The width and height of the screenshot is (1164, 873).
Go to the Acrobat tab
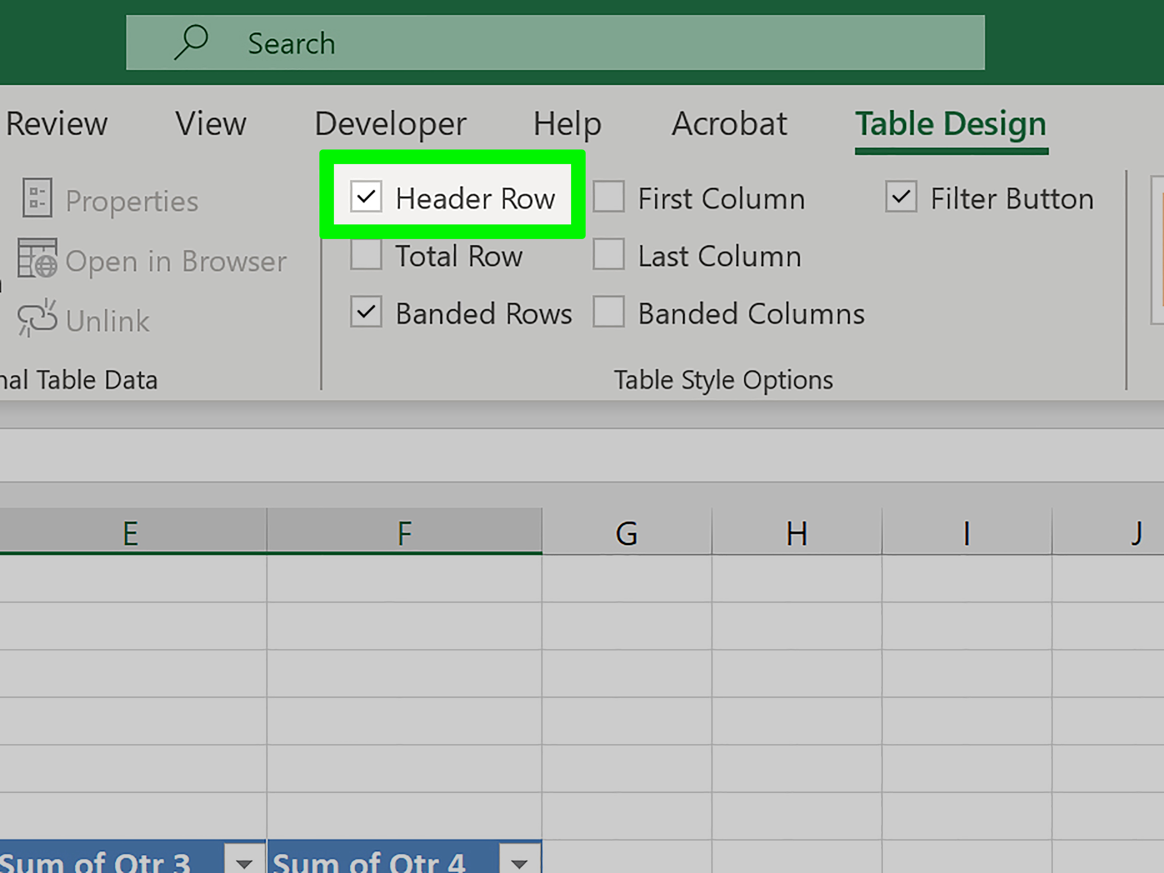click(729, 124)
